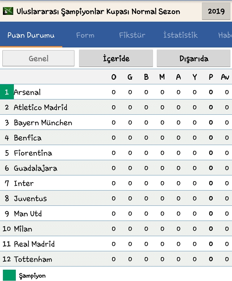Select the Genel standings filter
The image size is (232, 281).
[38, 58]
